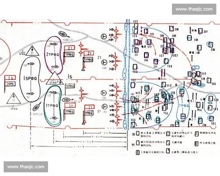Click the bottom-left www.thaqjc.com watermark
This screenshot has height=176, width=220.
pyautogui.click(x=26, y=167)
